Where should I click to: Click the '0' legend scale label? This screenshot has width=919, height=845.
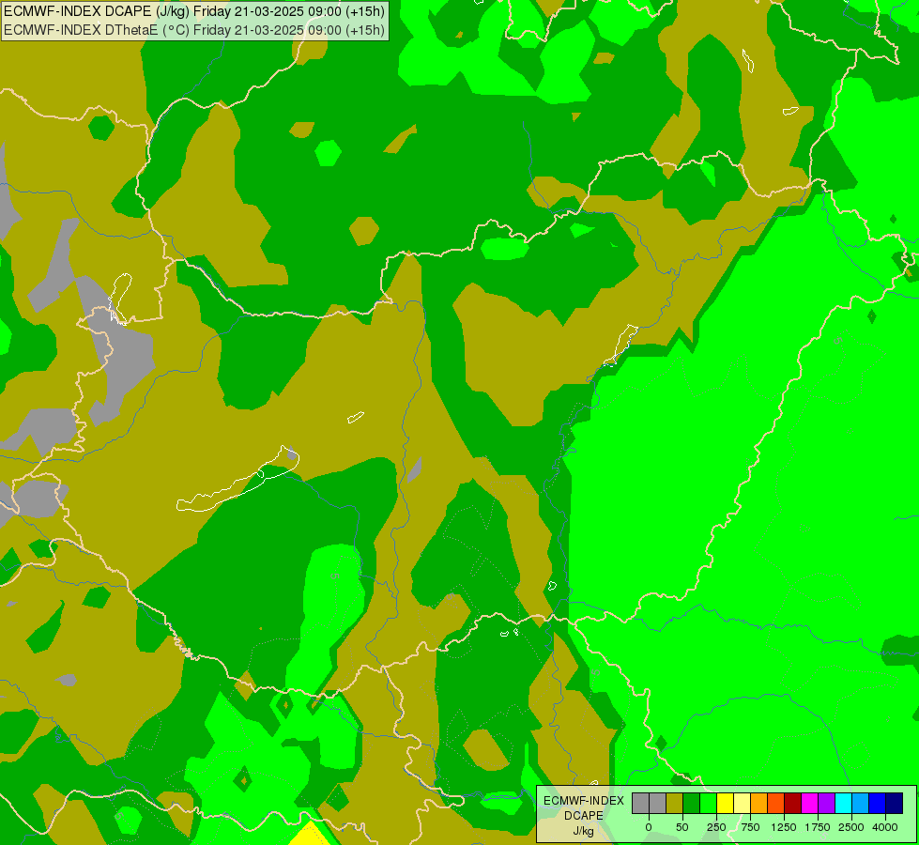coord(649,827)
